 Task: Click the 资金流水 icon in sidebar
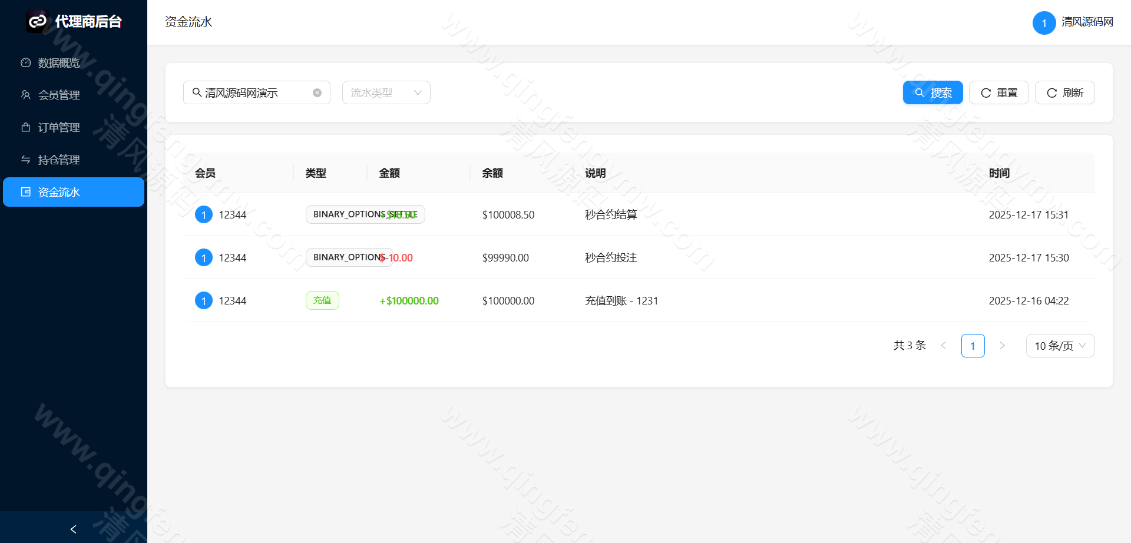pos(25,191)
